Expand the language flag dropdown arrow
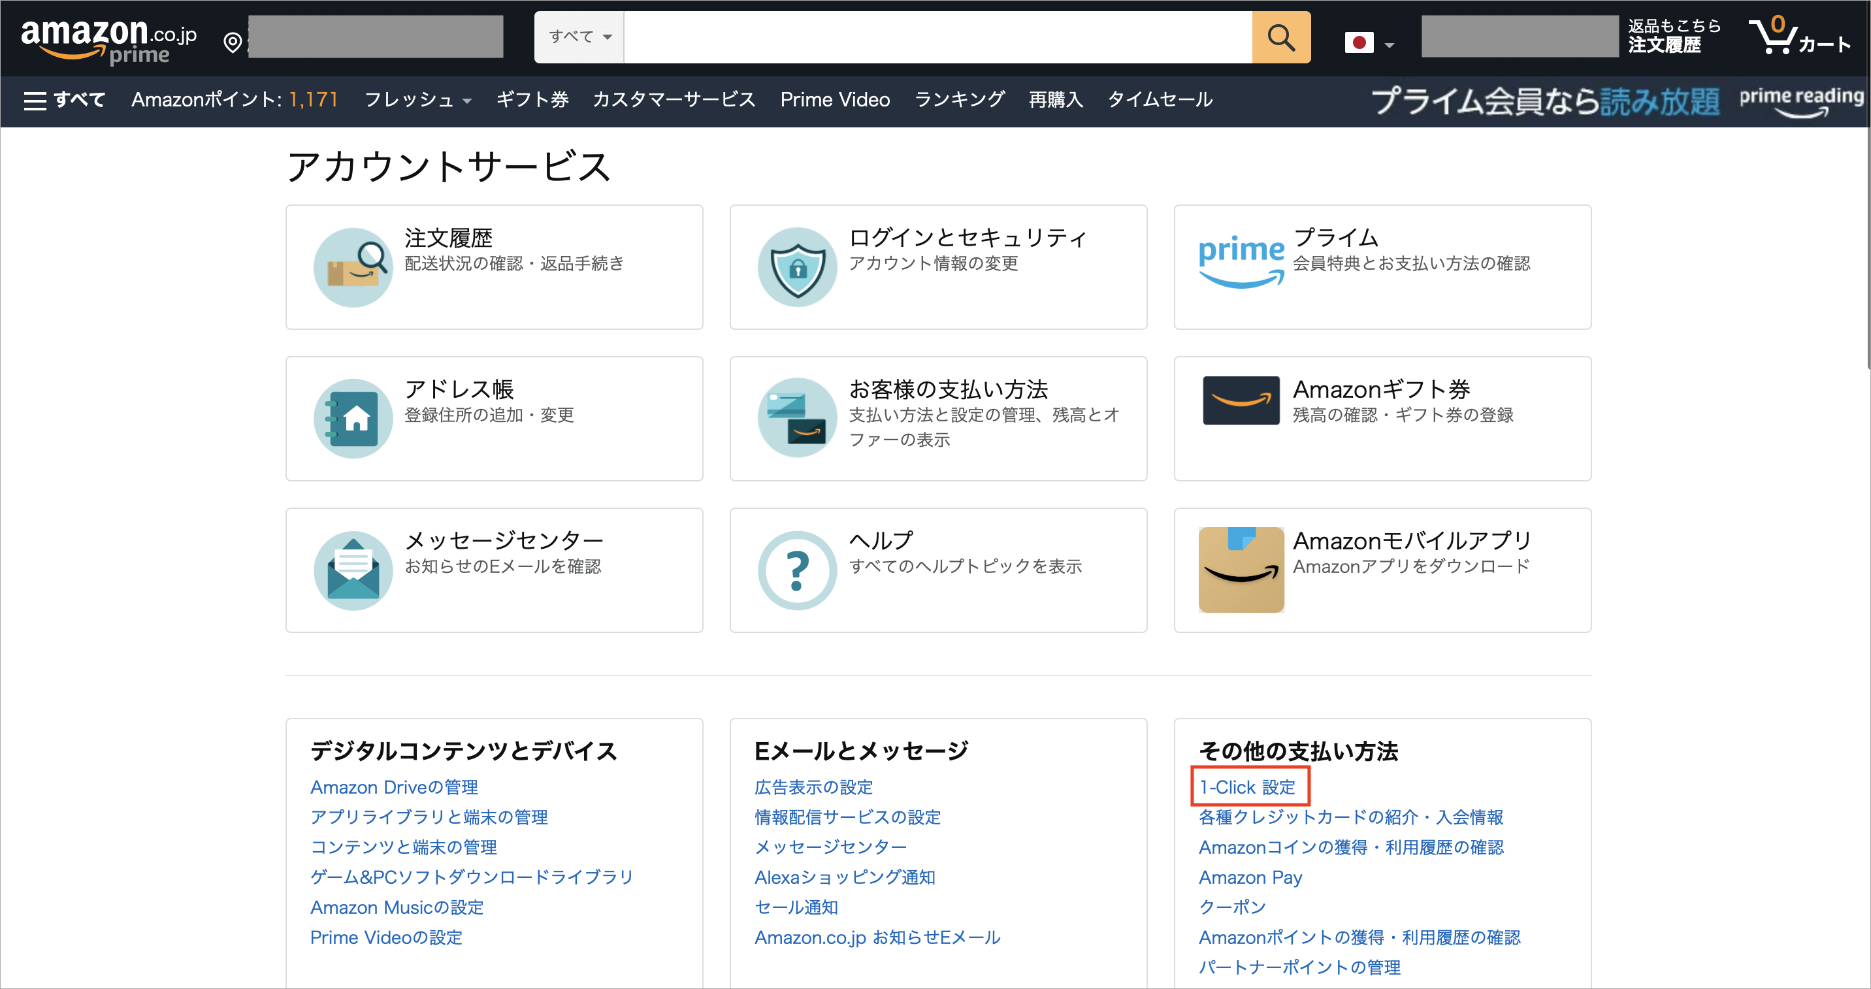The width and height of the screenshot is (1871, 989). [x=1390, y=45]
